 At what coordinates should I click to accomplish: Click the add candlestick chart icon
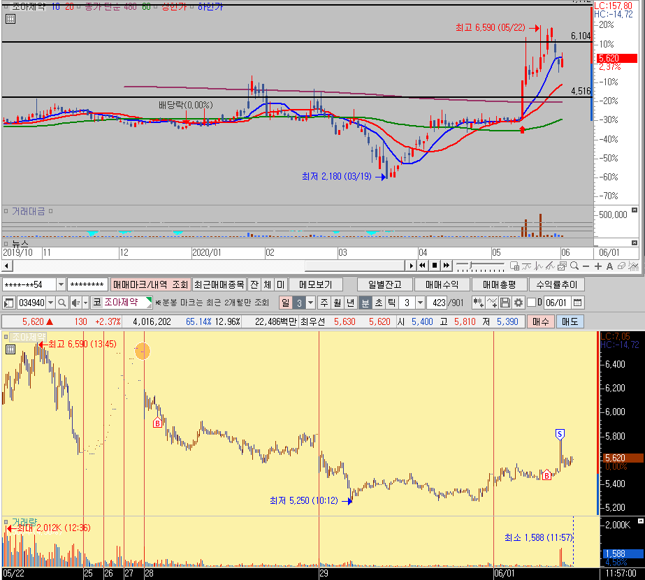pyautogui.click(x=479, y=303)
